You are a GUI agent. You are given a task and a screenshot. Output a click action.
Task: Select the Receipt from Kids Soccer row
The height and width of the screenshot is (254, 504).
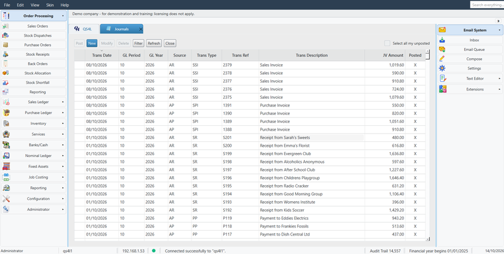[x=250, y=210]
